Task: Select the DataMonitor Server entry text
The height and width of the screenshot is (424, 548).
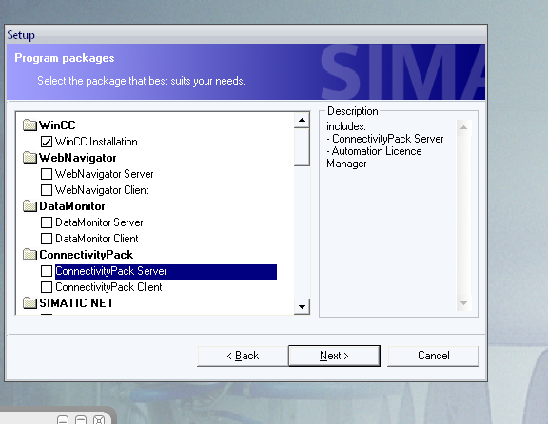Action: (99, 222)
